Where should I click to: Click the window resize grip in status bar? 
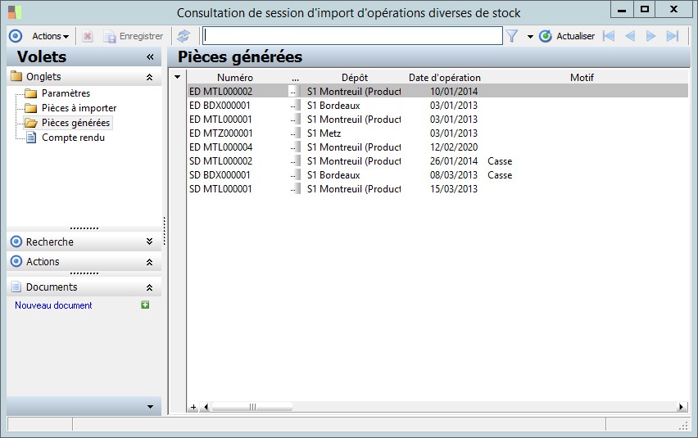683,426
